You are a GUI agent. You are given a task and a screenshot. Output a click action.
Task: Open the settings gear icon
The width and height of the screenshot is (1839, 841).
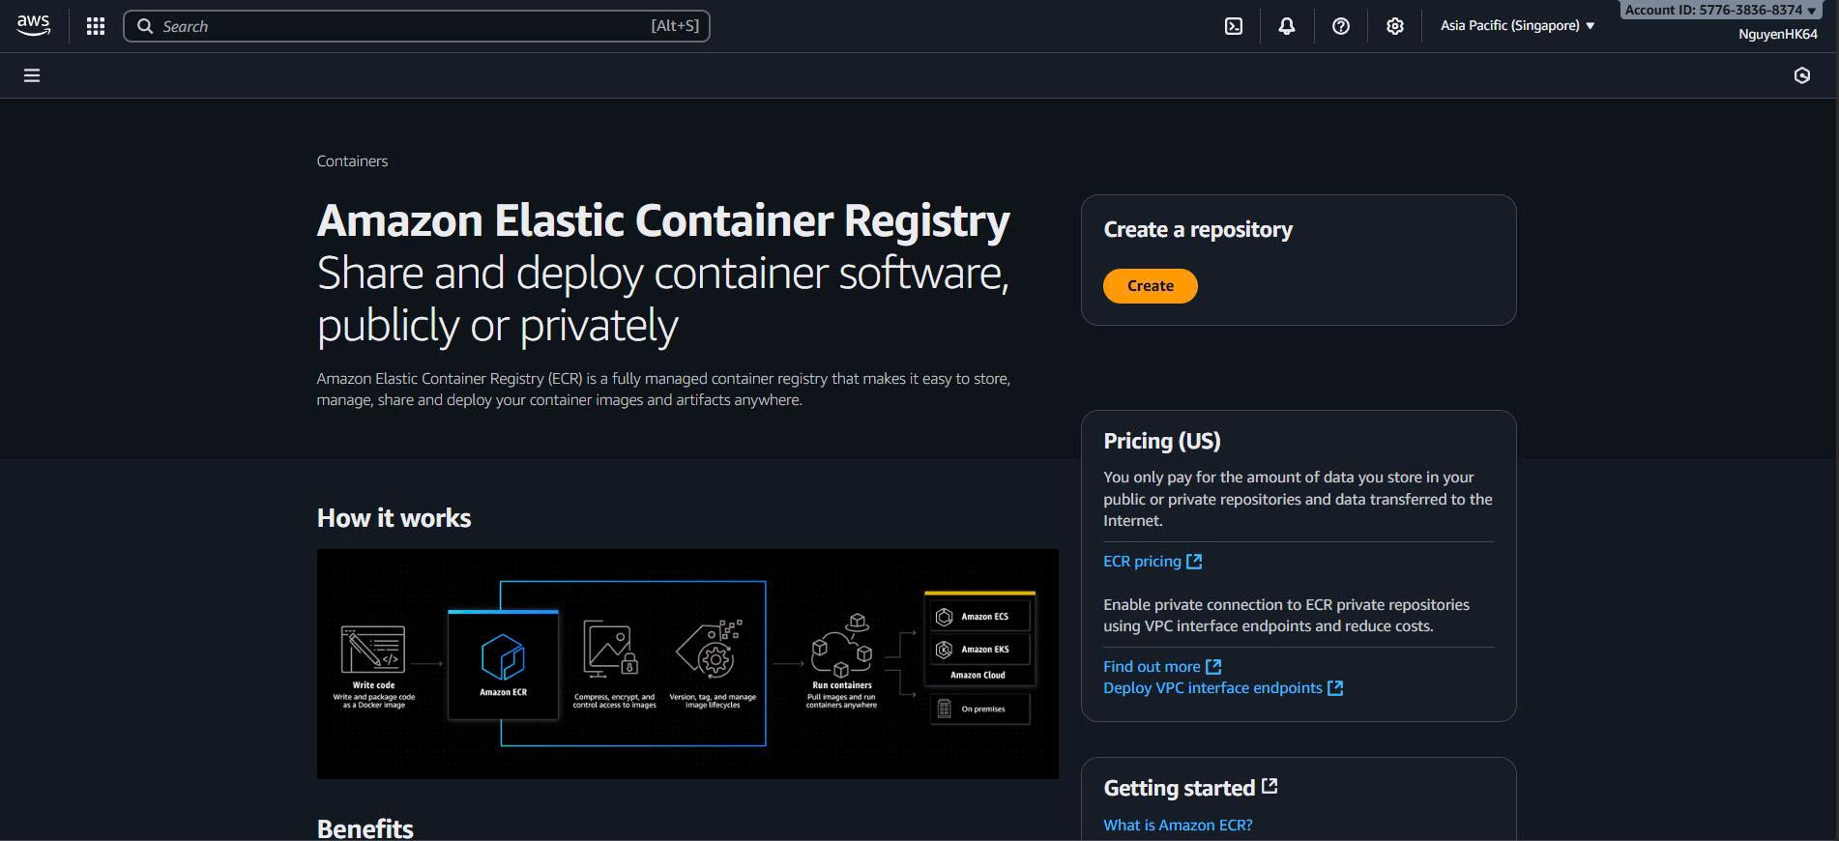coord(1395,26)
